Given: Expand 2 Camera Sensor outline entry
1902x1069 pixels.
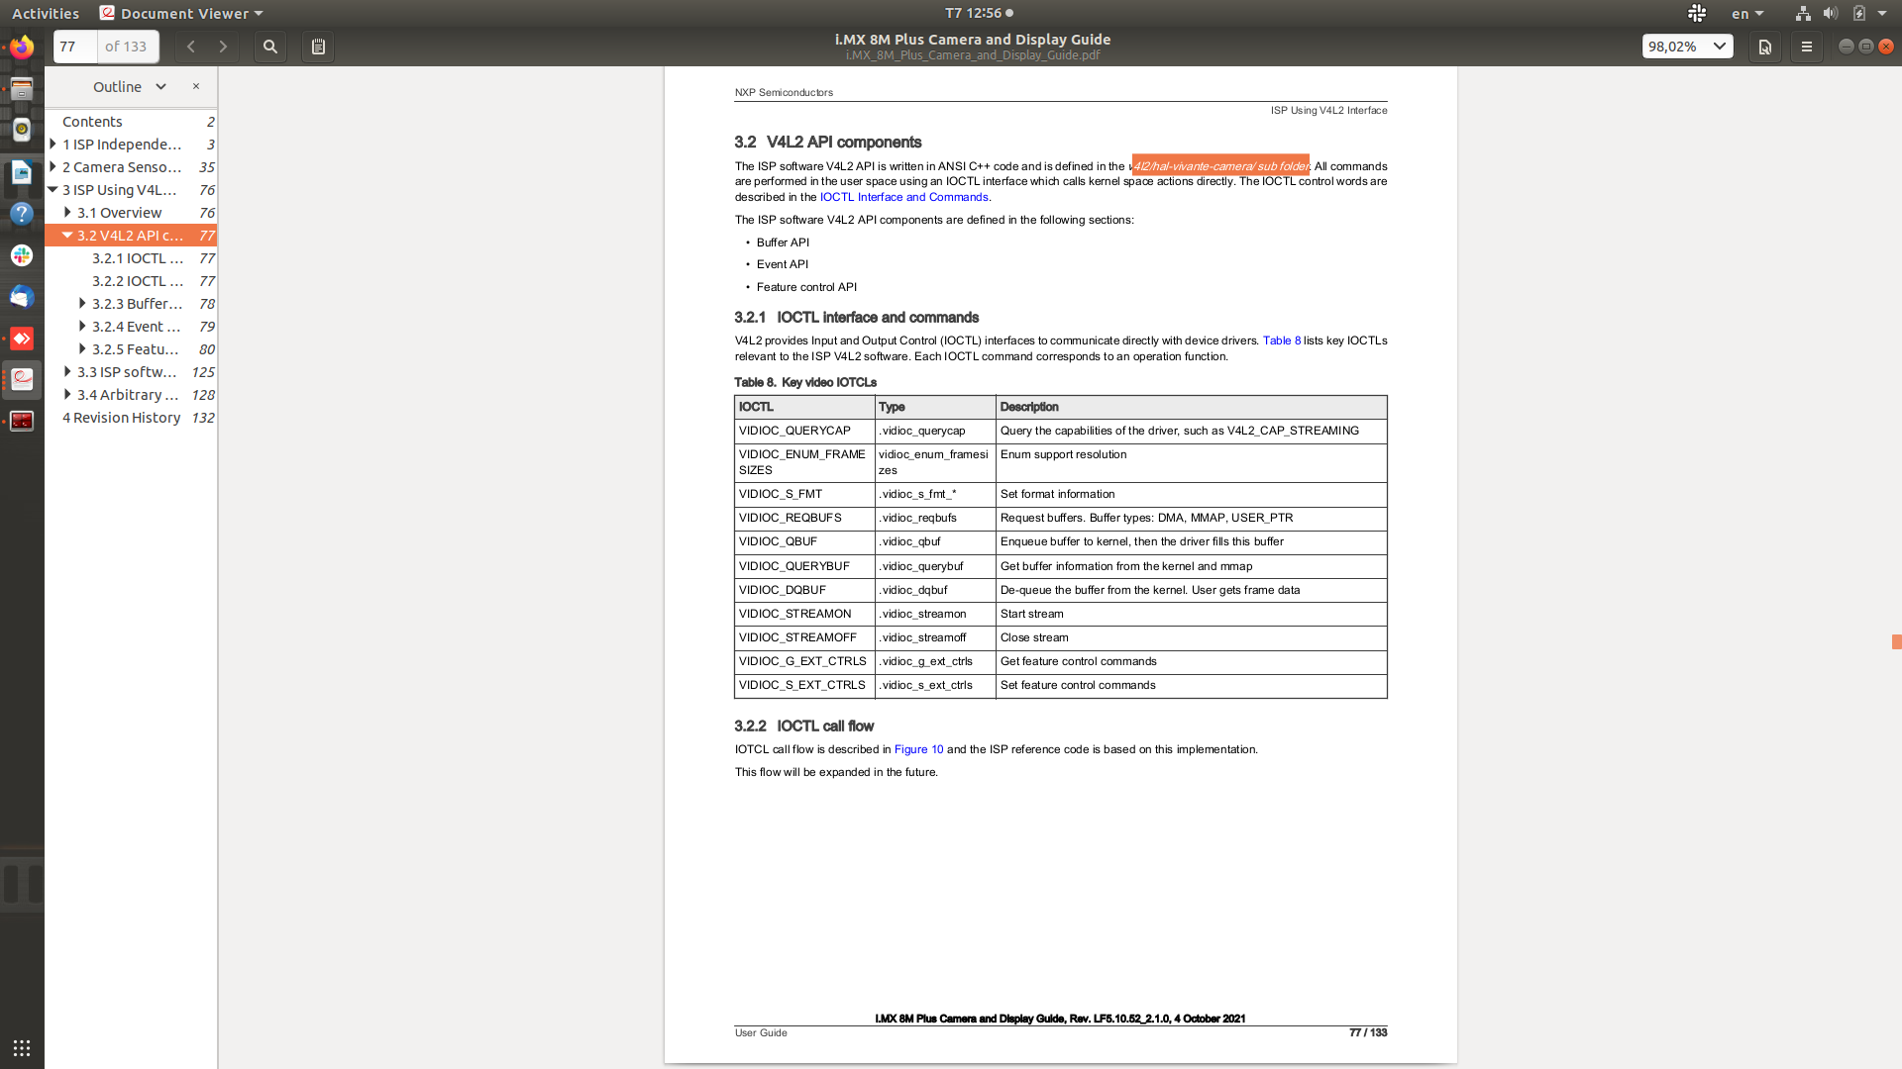Looking at the screenshot, I should tap(53, 167).
